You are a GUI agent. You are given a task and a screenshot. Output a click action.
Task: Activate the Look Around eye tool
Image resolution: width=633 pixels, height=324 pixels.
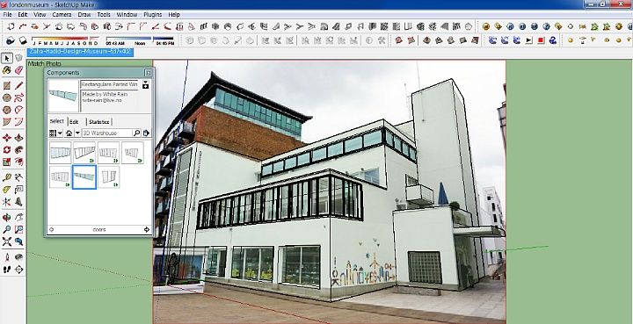[x=18, y=257]
